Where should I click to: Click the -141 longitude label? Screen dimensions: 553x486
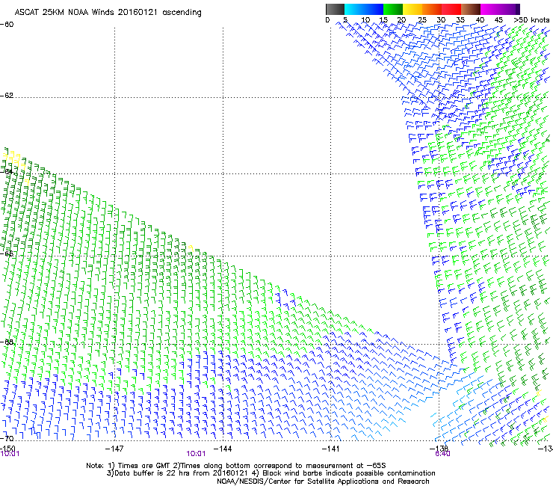coord(330,449)
